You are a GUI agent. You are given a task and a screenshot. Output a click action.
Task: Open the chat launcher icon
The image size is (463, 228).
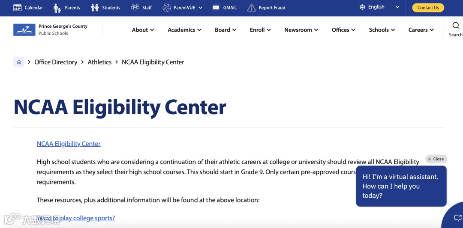[457, 218]
